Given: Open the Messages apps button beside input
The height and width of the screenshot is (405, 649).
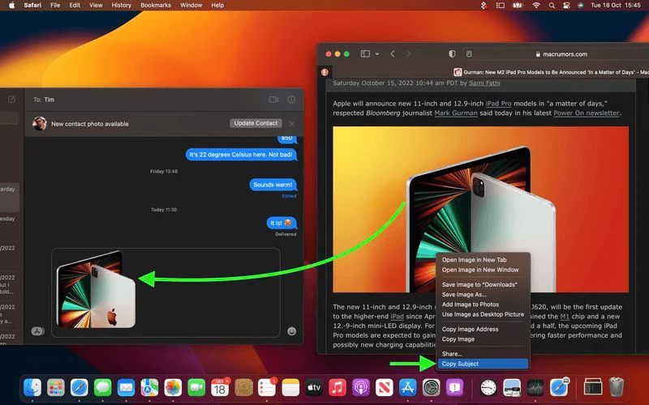Looking at the screenshot, I should point(37,330).
